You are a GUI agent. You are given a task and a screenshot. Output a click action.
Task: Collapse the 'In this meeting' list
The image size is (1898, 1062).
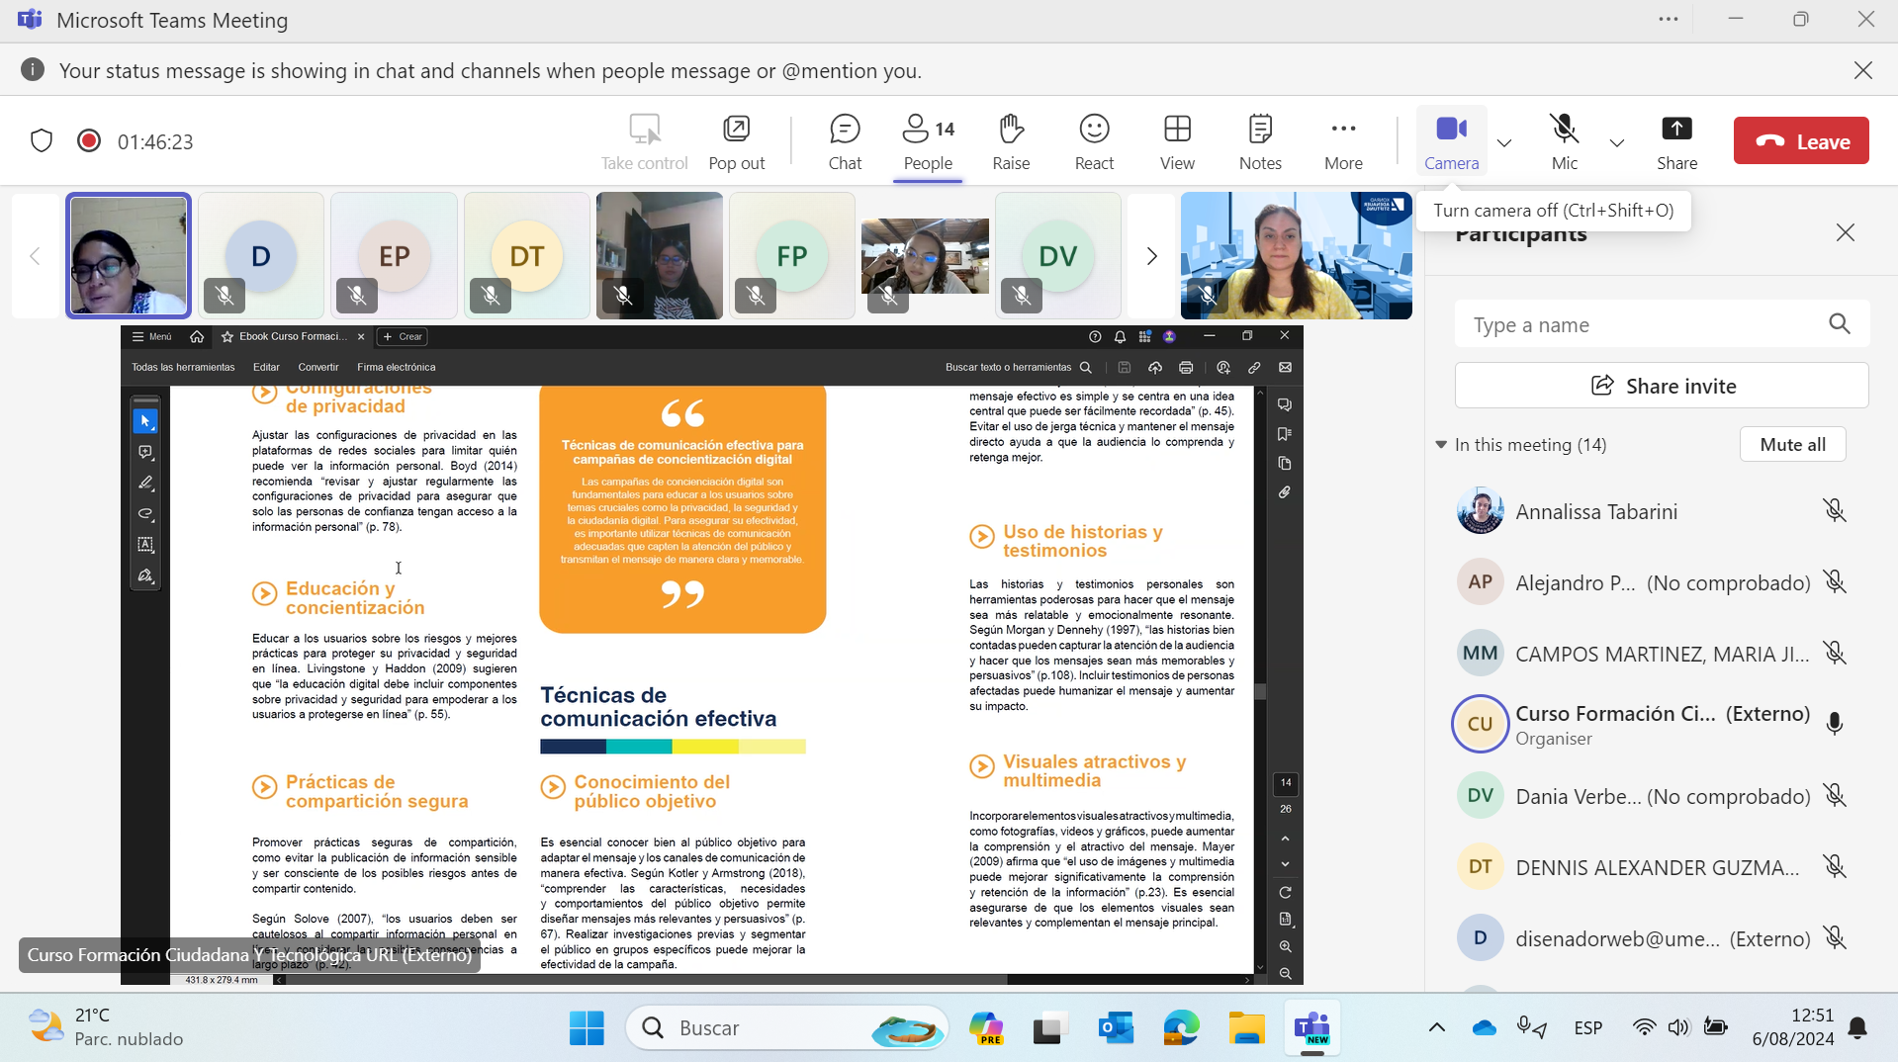pos(1441,445)
